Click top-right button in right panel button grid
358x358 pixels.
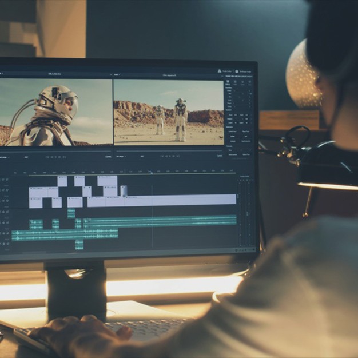(246, 132)
